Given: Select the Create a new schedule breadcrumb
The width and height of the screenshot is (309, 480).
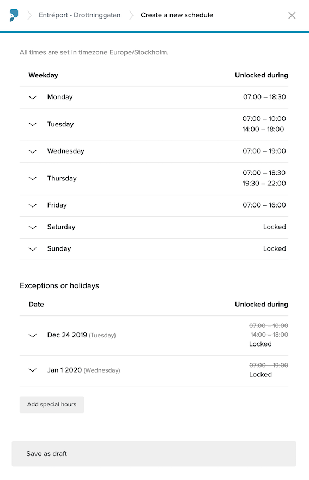Looking at the screenshot, I should [x=177, y=15].
